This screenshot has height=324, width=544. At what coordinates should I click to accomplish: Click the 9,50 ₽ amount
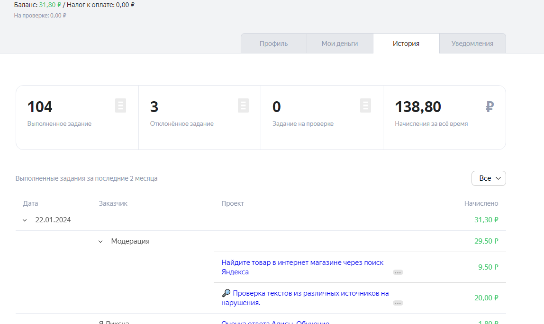488,267
